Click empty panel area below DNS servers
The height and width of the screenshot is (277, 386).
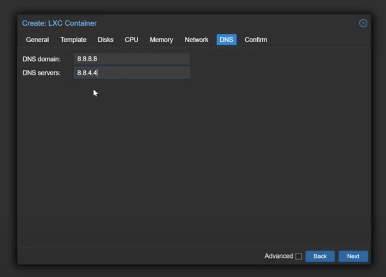(x=192, y=162)
